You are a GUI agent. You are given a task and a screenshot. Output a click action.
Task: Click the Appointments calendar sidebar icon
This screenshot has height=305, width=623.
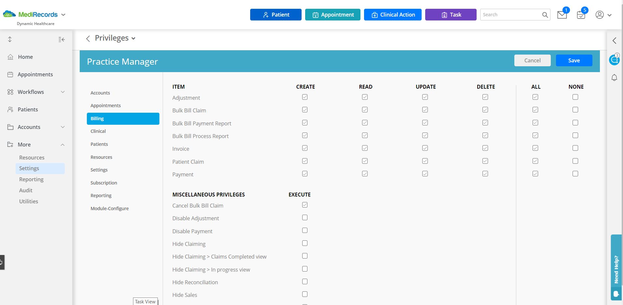click(x=10, y=74)
